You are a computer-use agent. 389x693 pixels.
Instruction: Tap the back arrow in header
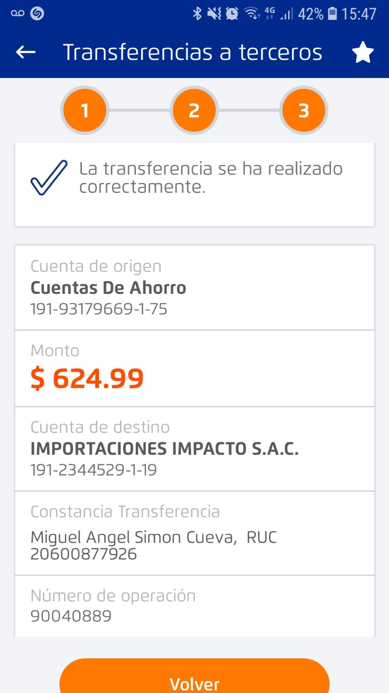tap(26, 52)
